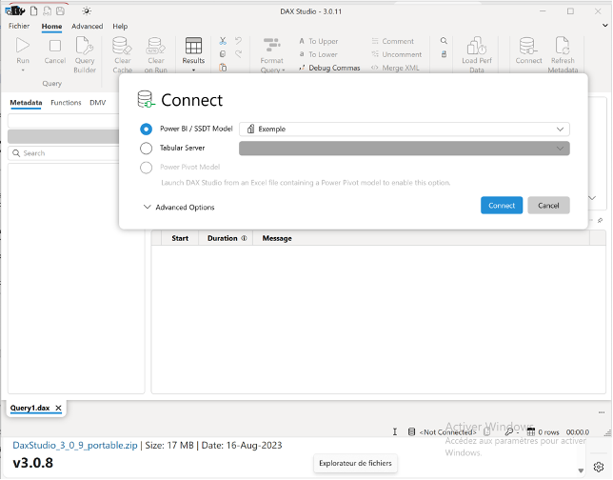This screenshot has width=613, height=480.
Task: Open the settings gear icon at bottom right
Action: coord(598,467)
